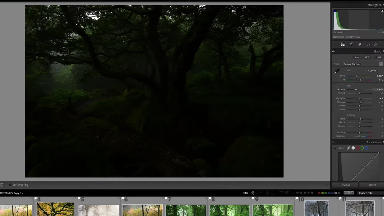This screenshot has height=216, width=384.
Task: Select the green channel tone curve
Action: point(362,148)
